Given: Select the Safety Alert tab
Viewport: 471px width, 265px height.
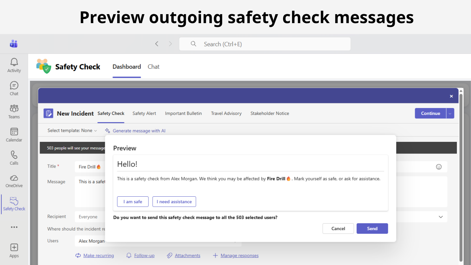Looking at the screenshot, I should (x=144, y=113).
